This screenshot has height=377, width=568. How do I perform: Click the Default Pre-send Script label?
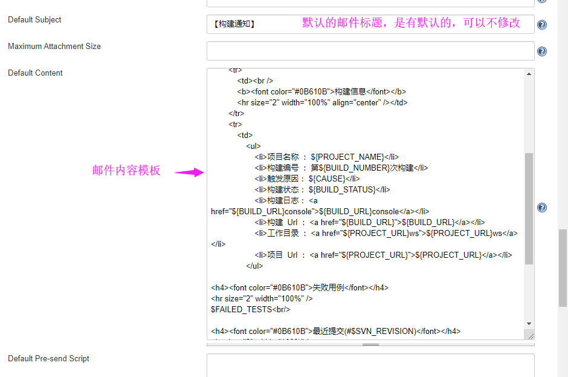tap(48, 358)
